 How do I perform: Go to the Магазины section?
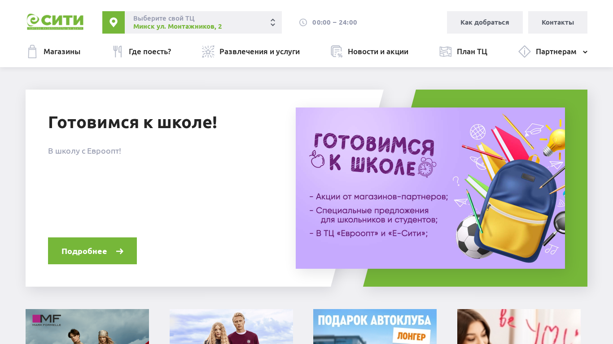pyautogui.click(x=62, y=52)
